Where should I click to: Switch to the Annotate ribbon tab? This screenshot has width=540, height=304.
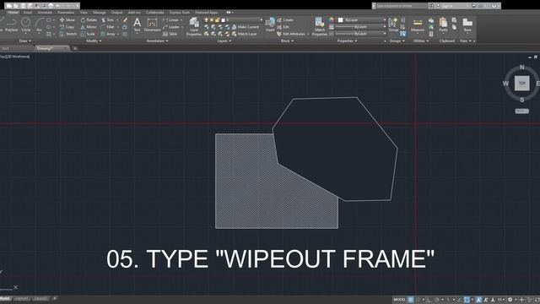click(45, 12)
